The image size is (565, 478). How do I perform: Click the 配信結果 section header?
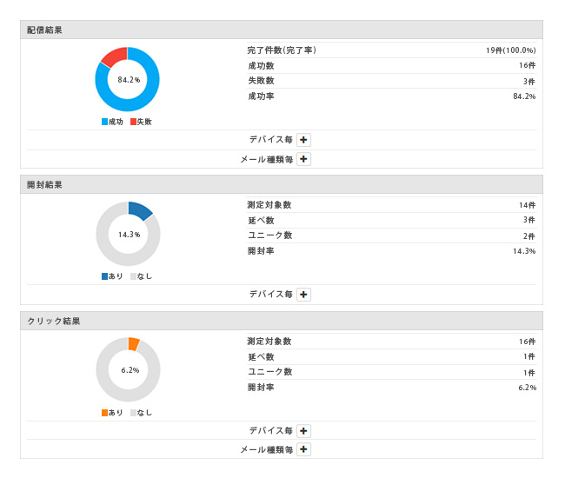pyautogui.click(x=282, y=30)
